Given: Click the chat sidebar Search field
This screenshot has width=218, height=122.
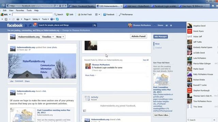Looking at the screenshot, I should (200, 120).
